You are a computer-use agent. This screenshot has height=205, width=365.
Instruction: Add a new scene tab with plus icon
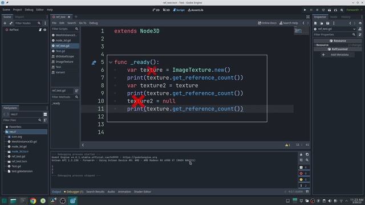click(x=76, y=17)
